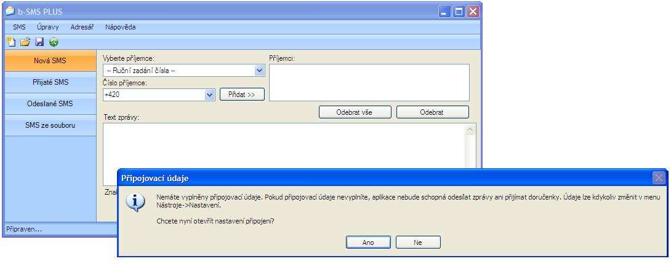Click the green settings gear toolbar icon
Image resolution: width=671 pixels, height=264 pixels.
[x=54, y=42]
